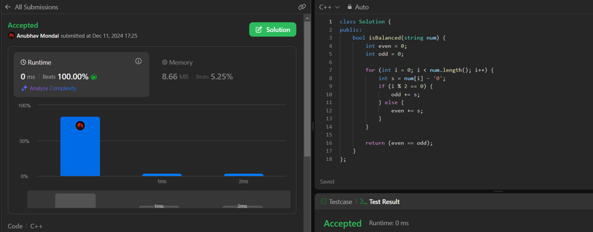This screenshot has width=593, height=232.
Task: Click the 1ms runtime distribution bar
Action: (162, 175)
